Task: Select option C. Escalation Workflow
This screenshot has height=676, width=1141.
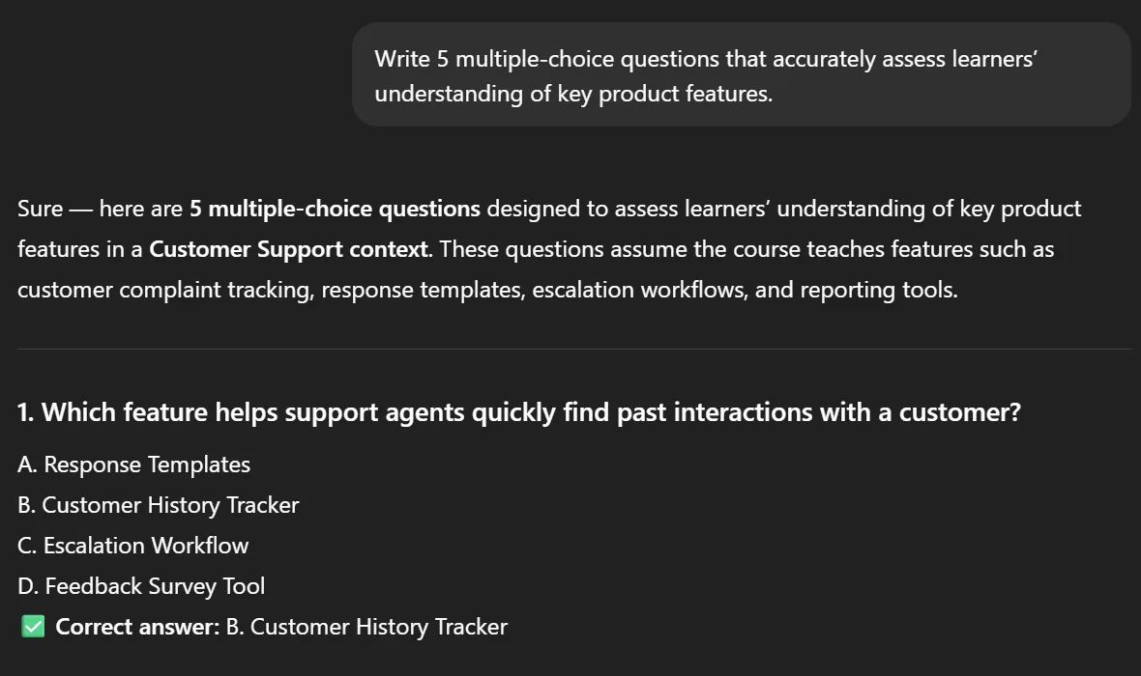Action: pos(133,546)
